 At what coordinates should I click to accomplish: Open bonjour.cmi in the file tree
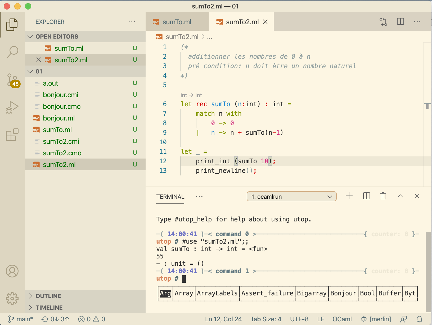tap(85, 95)
